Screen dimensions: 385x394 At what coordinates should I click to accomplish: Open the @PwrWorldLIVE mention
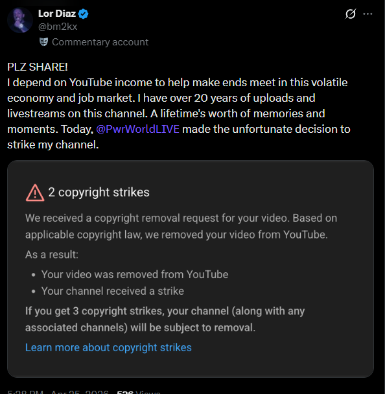click(x=137, y=129)
